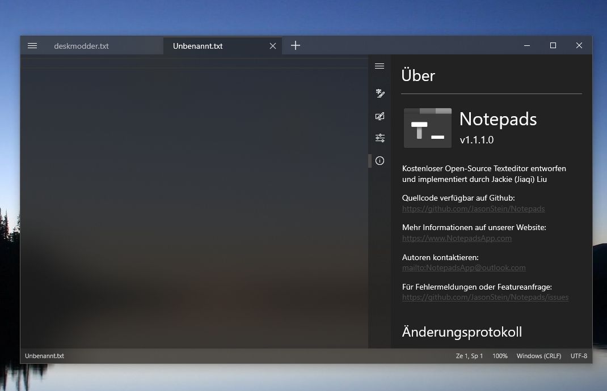Click the Änderungsprotokoll heading

click(x=462, y=332)
